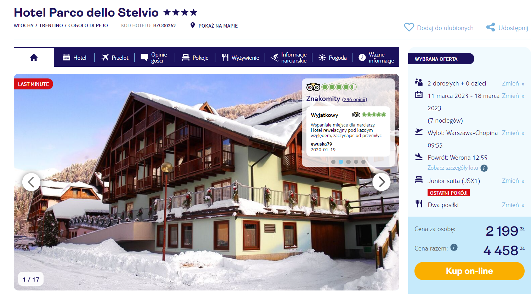This screenshot has width=531, height=294.
Task: Open the home tab icon
Action: click(x=34, y=58)
